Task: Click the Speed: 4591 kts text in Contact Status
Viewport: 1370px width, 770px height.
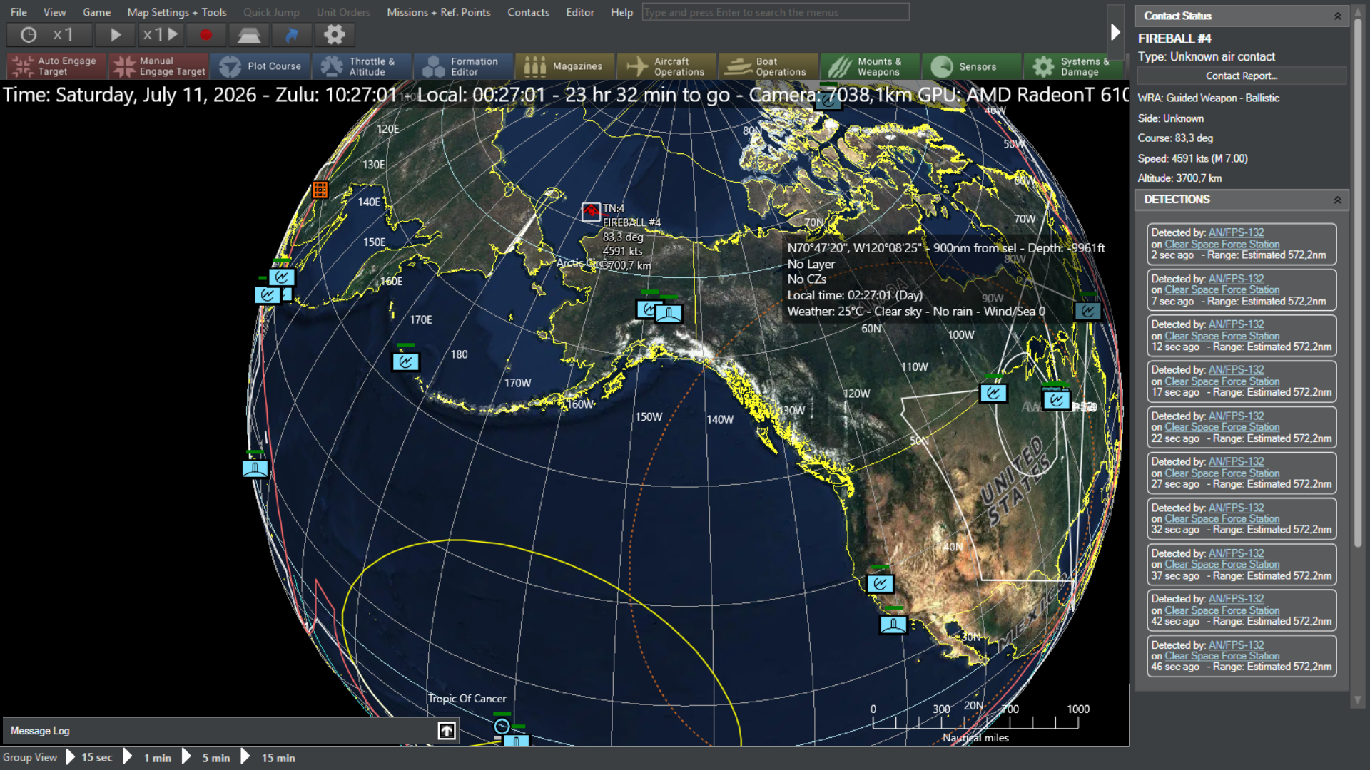Action: (1192, 158)
